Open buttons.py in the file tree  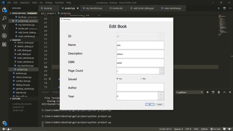tap(21, 74)
